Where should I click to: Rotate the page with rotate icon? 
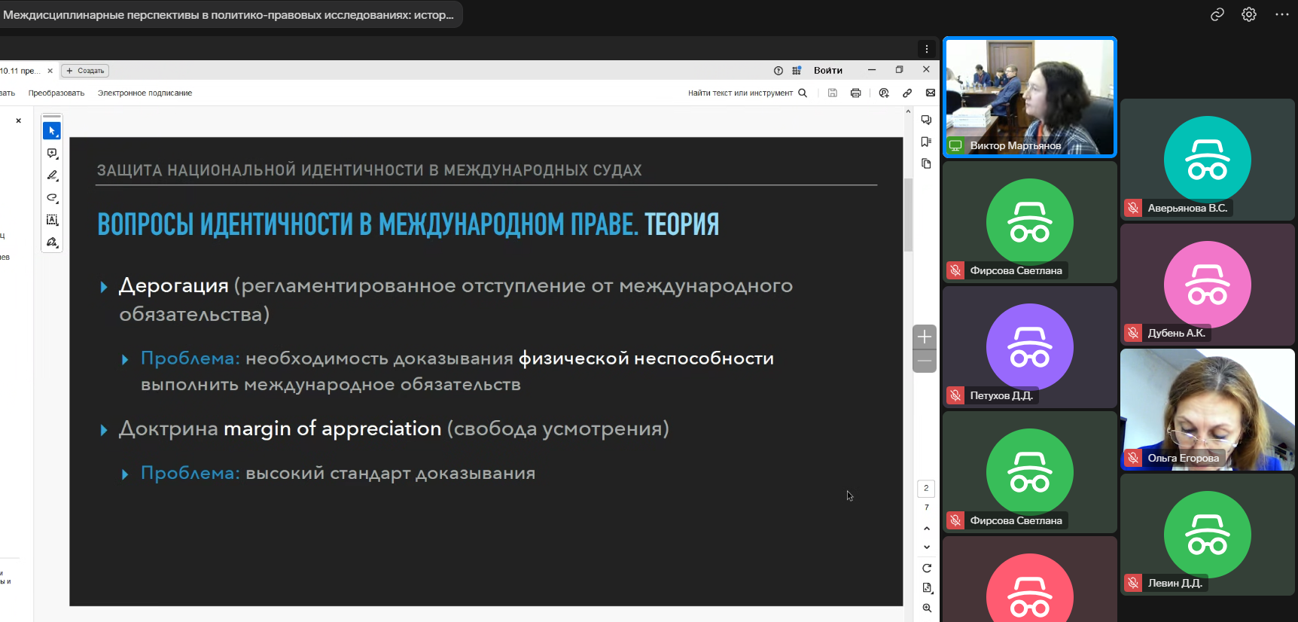pos(927,568)
